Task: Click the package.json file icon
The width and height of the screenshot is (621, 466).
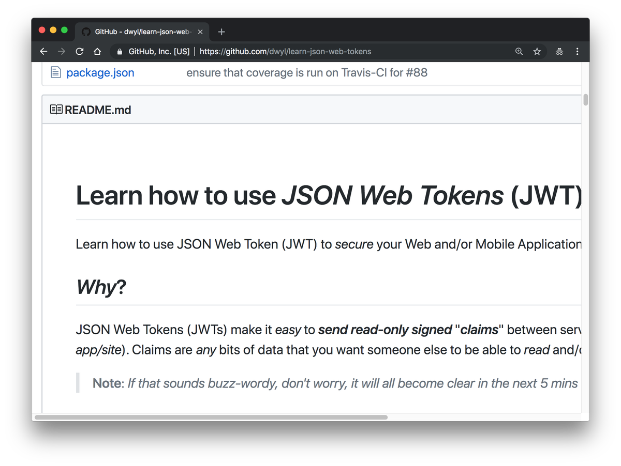Action: [55, 72]
